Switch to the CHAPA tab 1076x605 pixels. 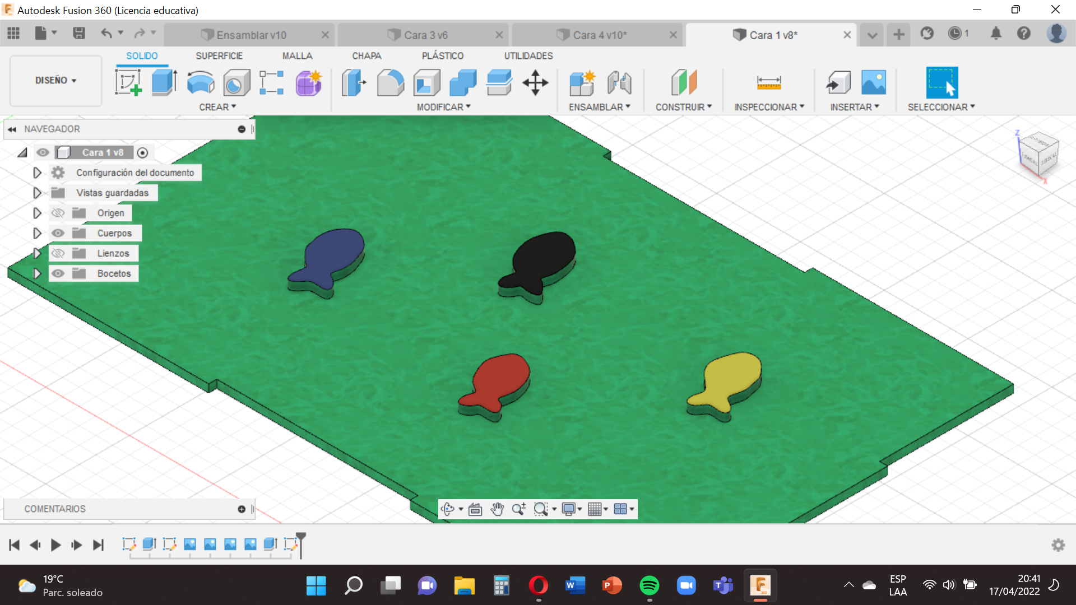tap(367, 56)
